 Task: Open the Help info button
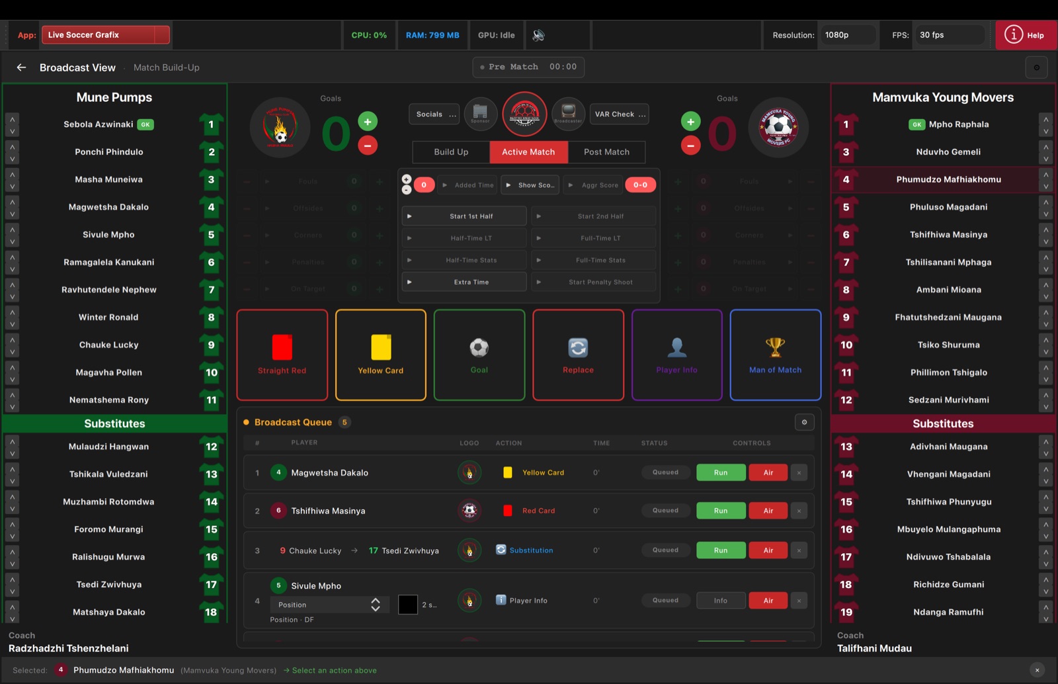click(1025, 35)
